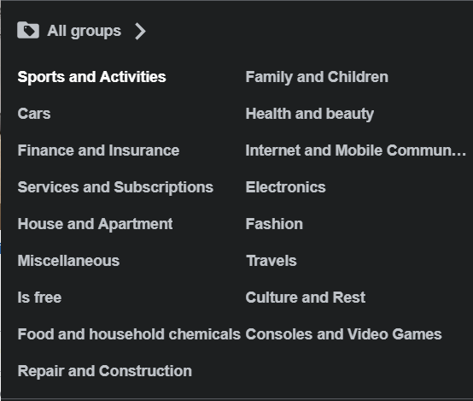The height and width of the screenshot is (401, 473).
Task: Select the Is free category
Action: (39, 298)
